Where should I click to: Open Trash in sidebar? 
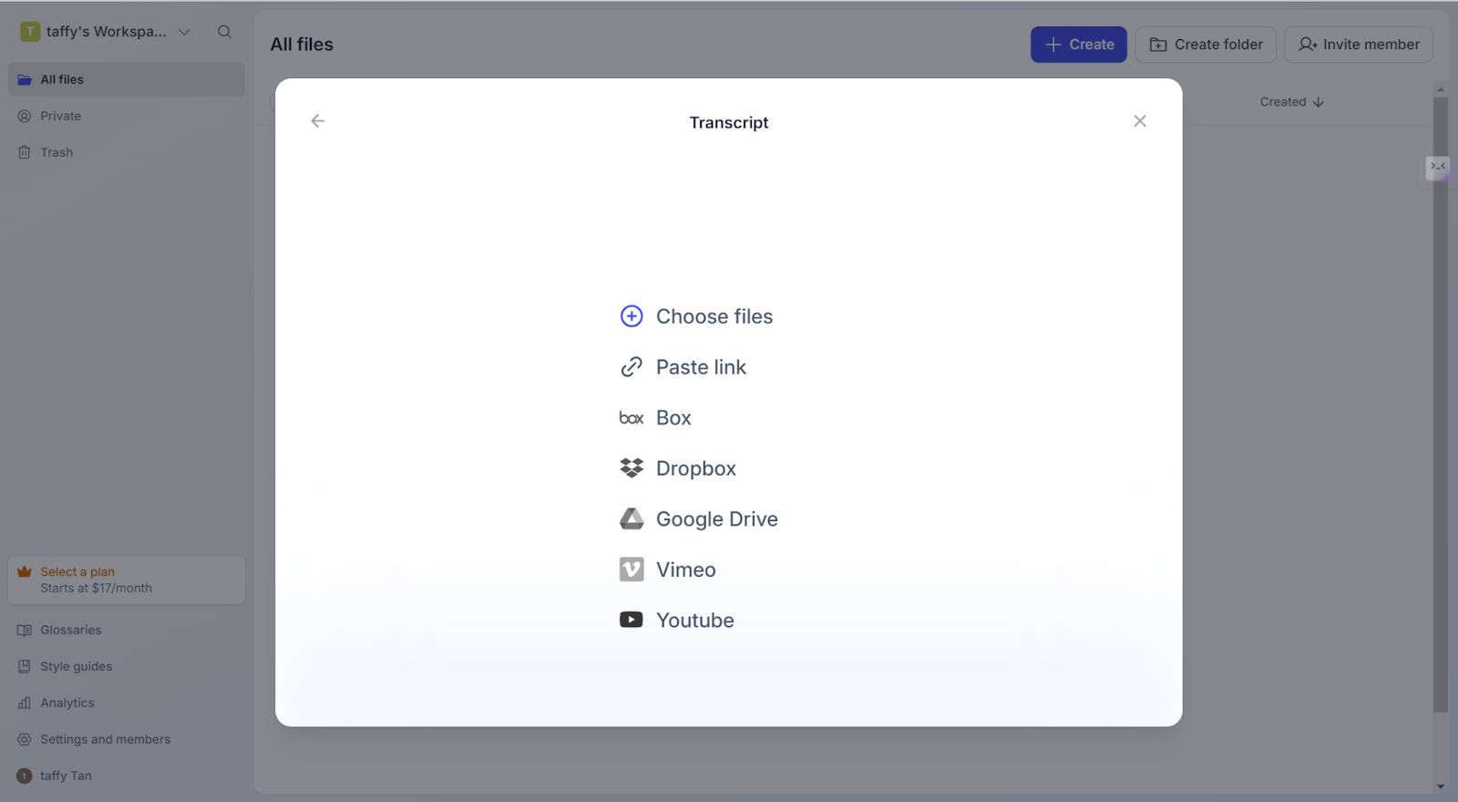click(x=127, y=152)
